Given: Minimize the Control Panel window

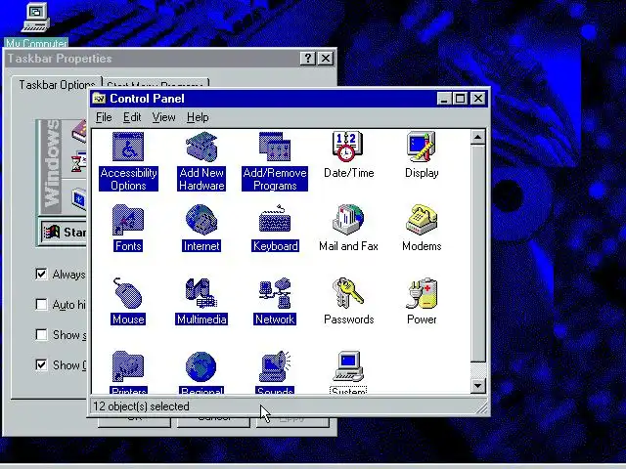Looking at the screenshot, I should click(443, 98).
